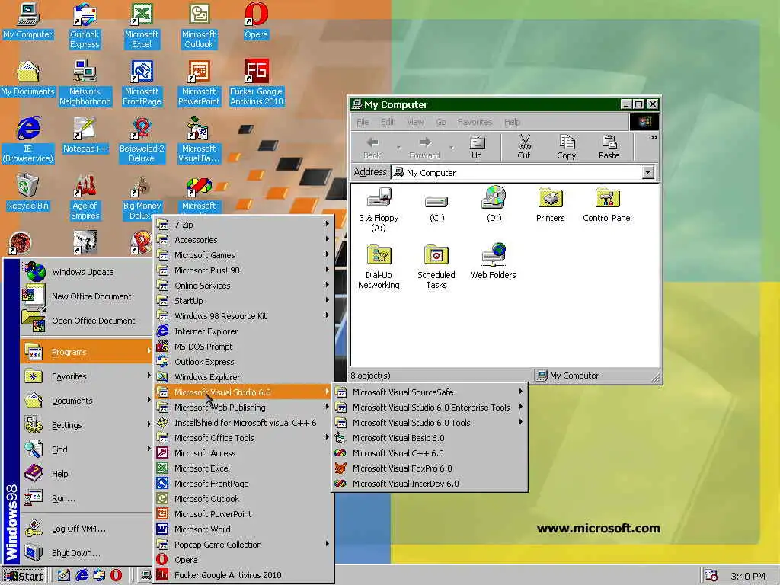Screen dimensions: 780x585
Task: Open Settings in the Start menu
Action: (86, 425)
